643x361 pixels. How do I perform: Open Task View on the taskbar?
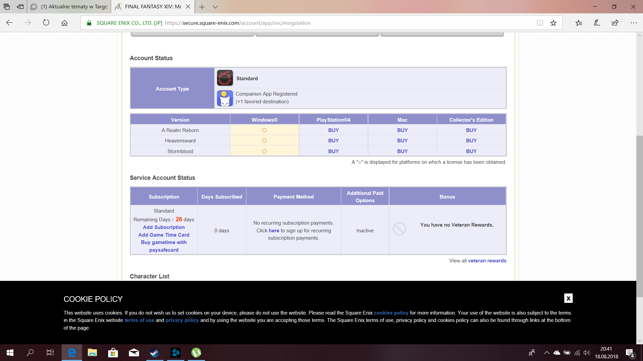coord(50,353)
